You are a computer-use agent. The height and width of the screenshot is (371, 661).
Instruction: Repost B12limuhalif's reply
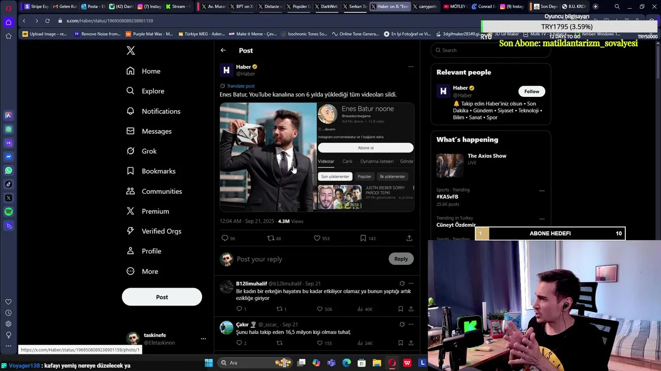click(279, 309)
